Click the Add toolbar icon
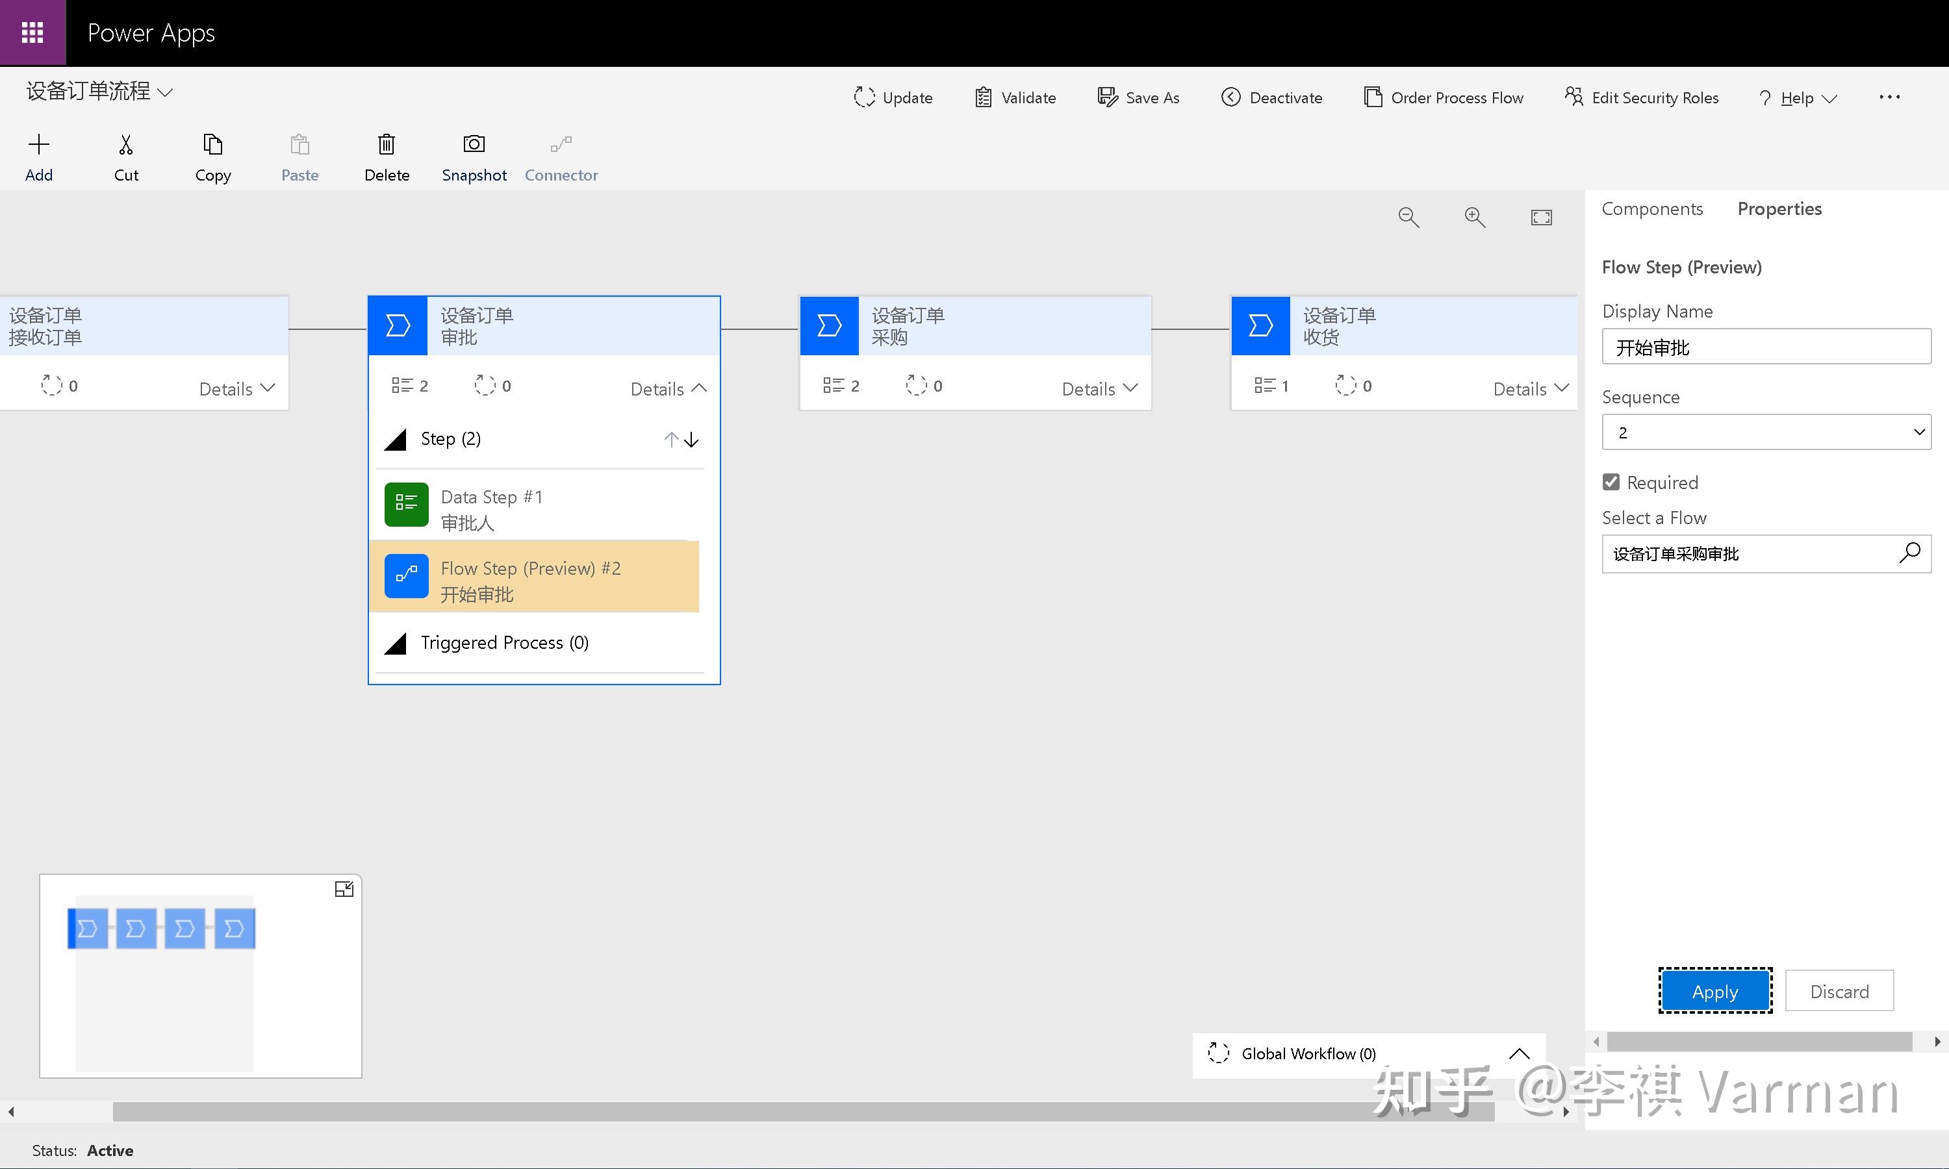The height and width of the screenshot is (1169, 1949). 38,144
